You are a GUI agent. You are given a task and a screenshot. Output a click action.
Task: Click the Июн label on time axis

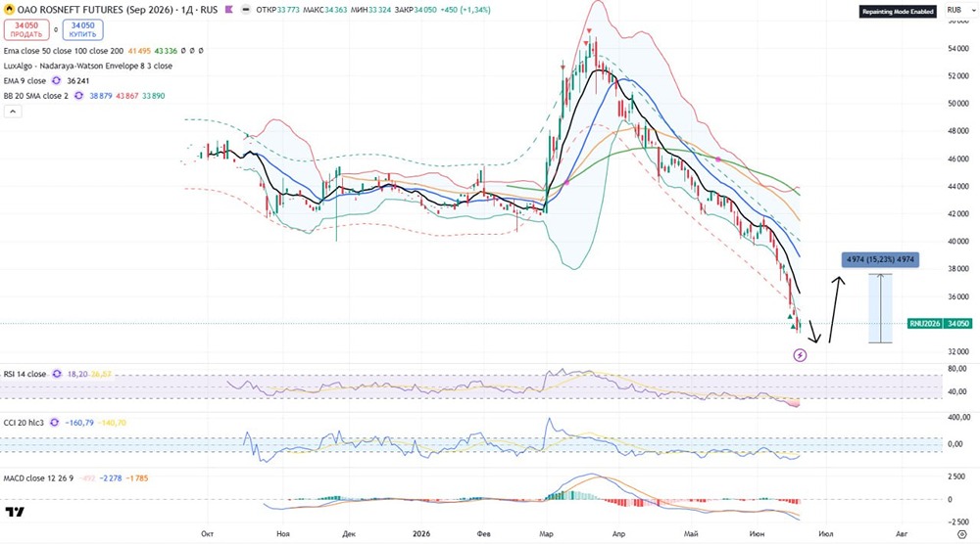[x=757, y=534]
